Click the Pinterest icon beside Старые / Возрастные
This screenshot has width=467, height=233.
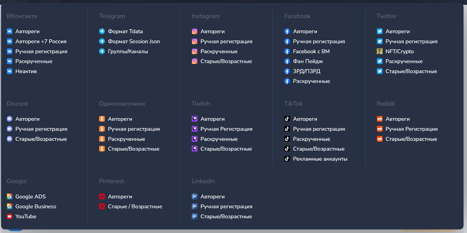102,206
